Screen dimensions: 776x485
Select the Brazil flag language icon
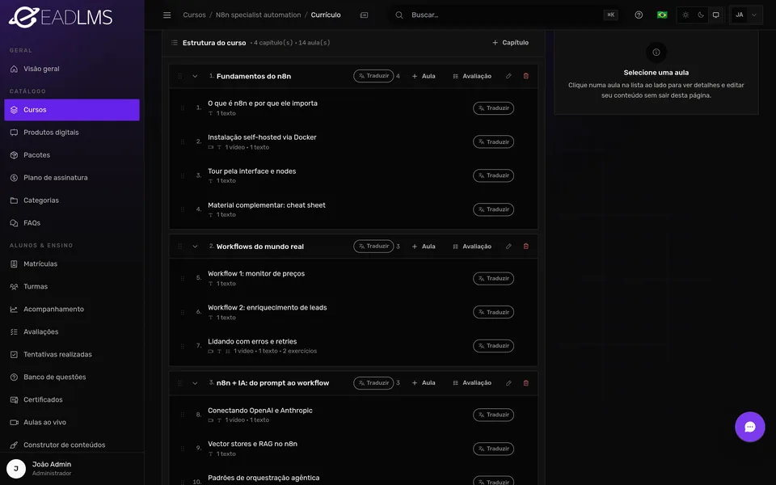click(x=662, y=15)
